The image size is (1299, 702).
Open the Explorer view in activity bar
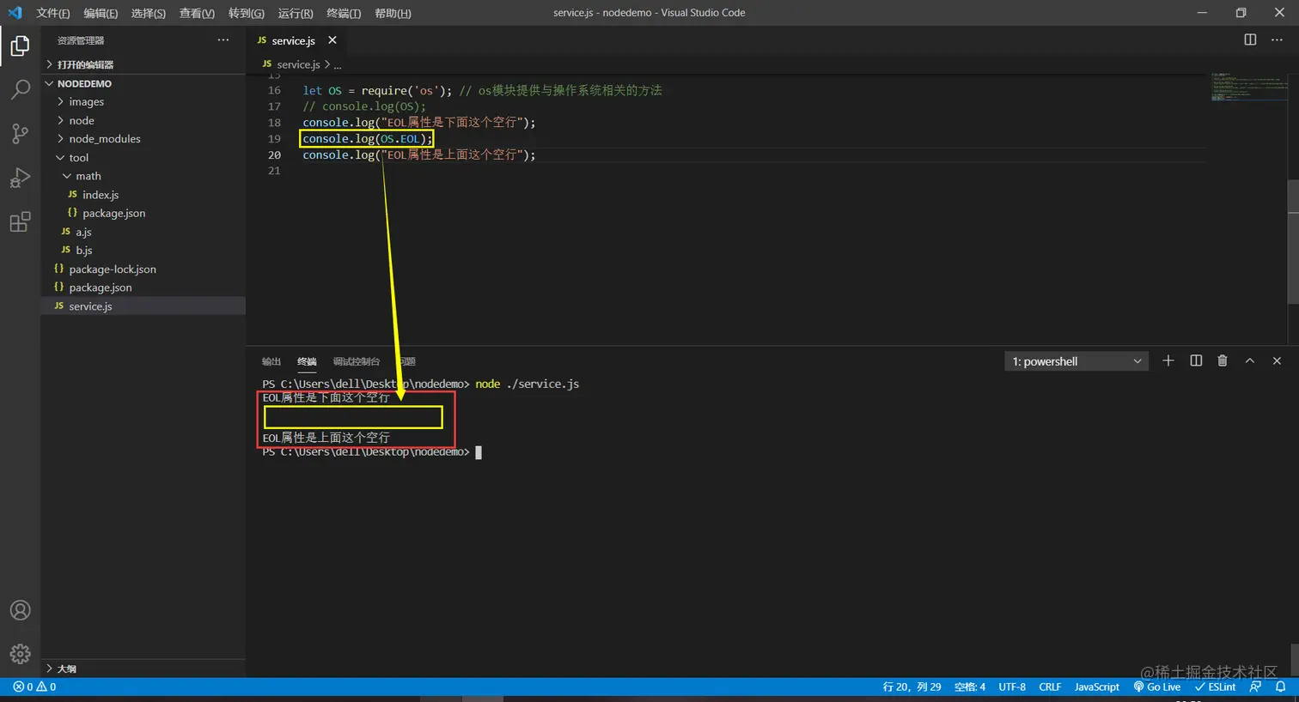[x=20, y=45]
